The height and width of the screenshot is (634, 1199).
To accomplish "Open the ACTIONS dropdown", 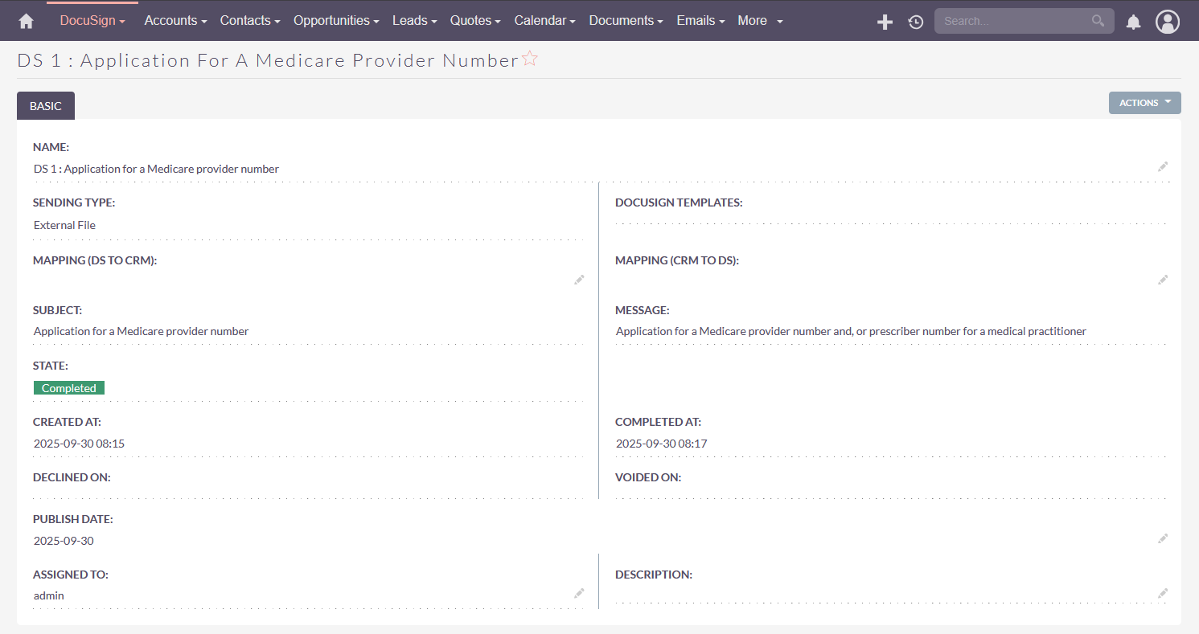I will (1144, 102).
